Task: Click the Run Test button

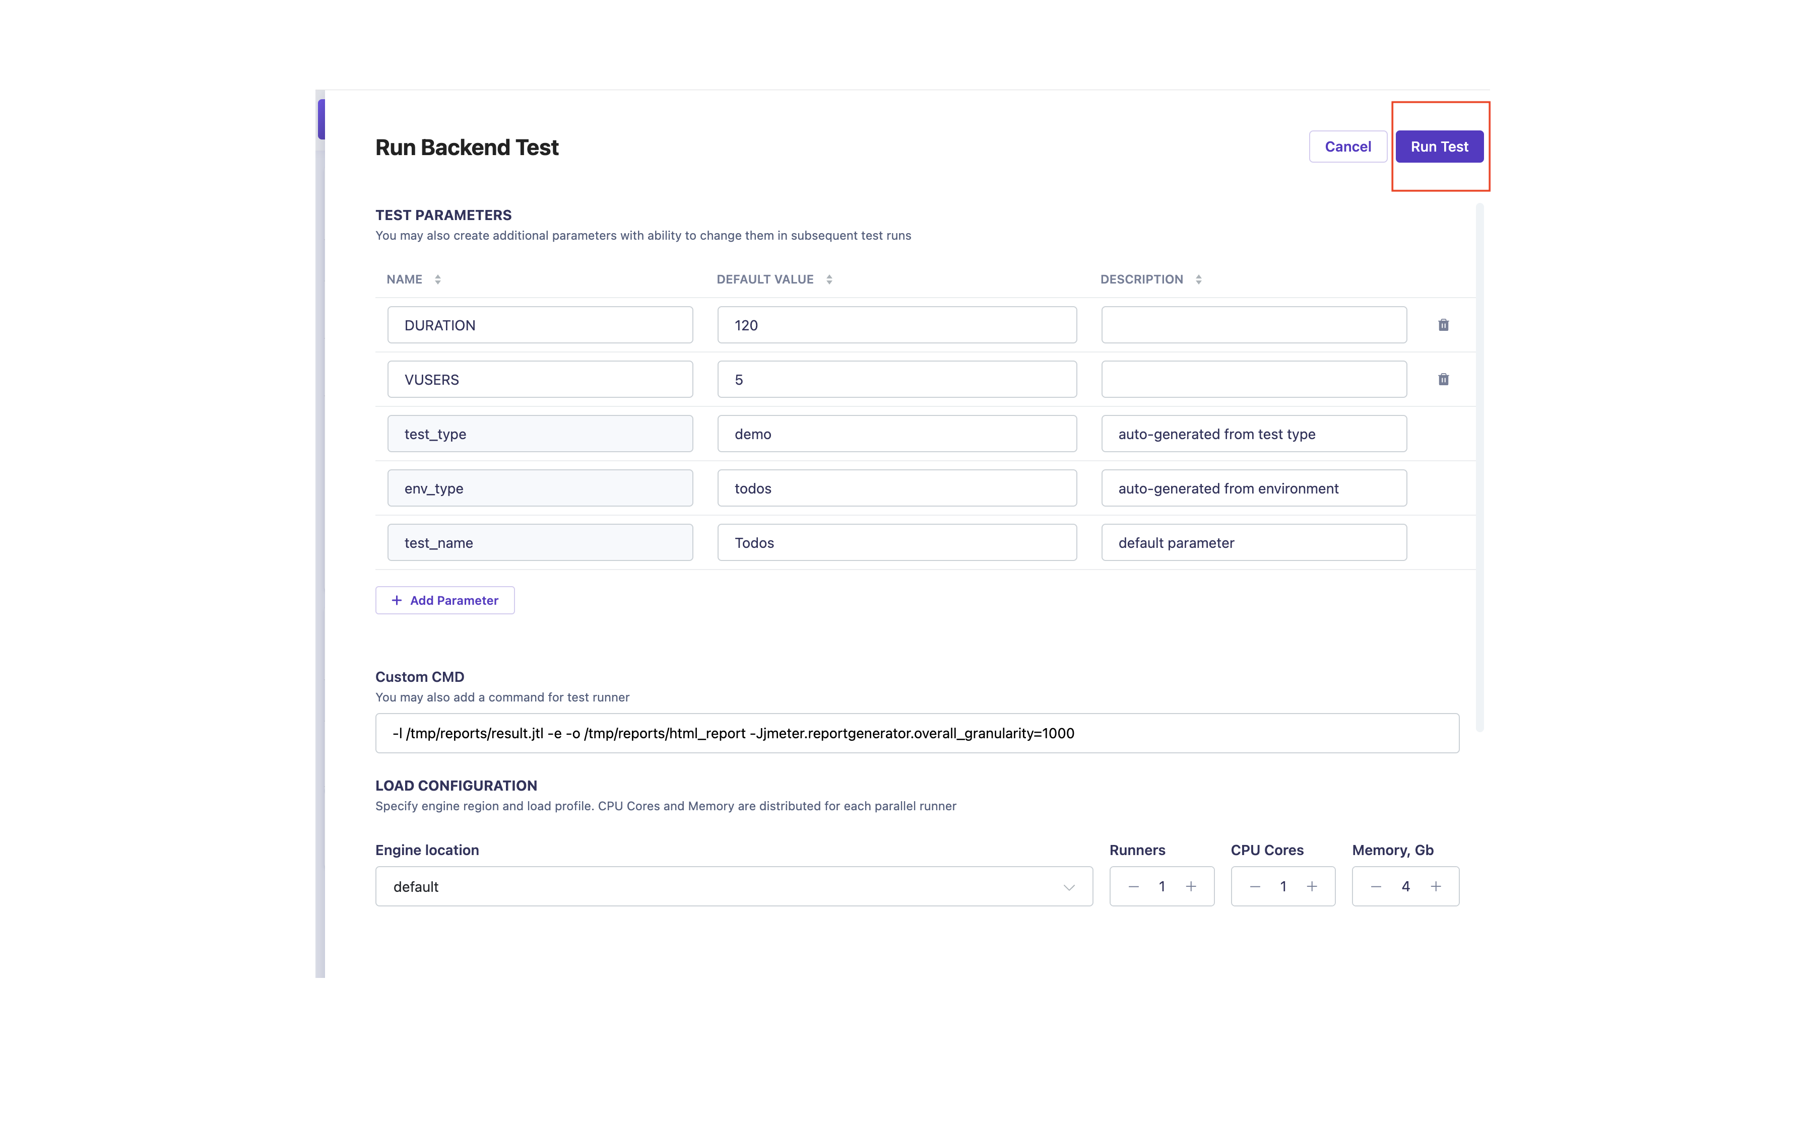Action: point(1439,146)
